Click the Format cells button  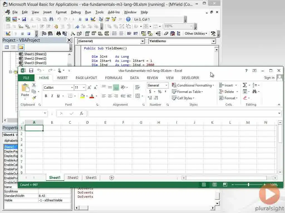coord(229,98)
